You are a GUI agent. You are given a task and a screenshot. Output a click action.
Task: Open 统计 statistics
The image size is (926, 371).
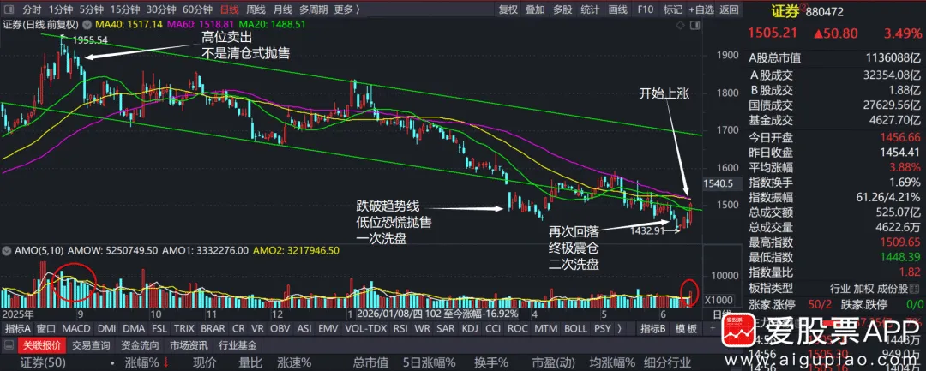click(590, 9)
